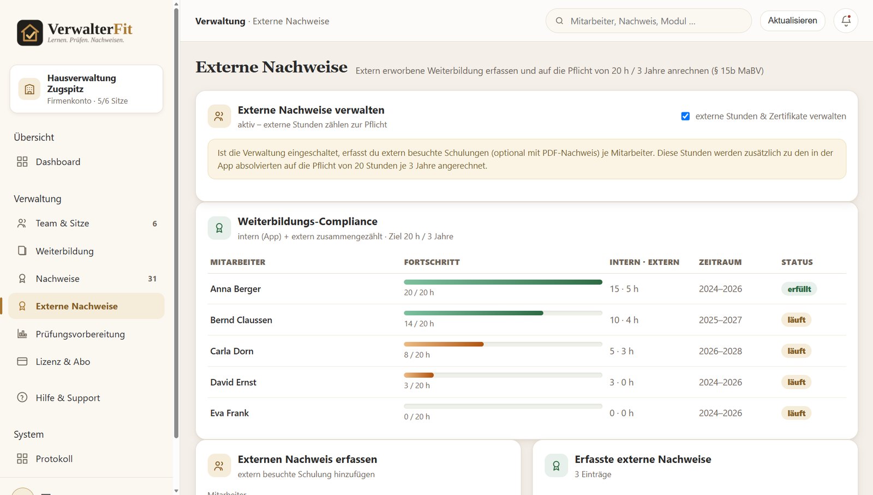Image resolution: width=873 pixels, height=495 pixels.
Task: Click the Erfasste externe Nachweise badge icon
Action: (x=556, y=466)
